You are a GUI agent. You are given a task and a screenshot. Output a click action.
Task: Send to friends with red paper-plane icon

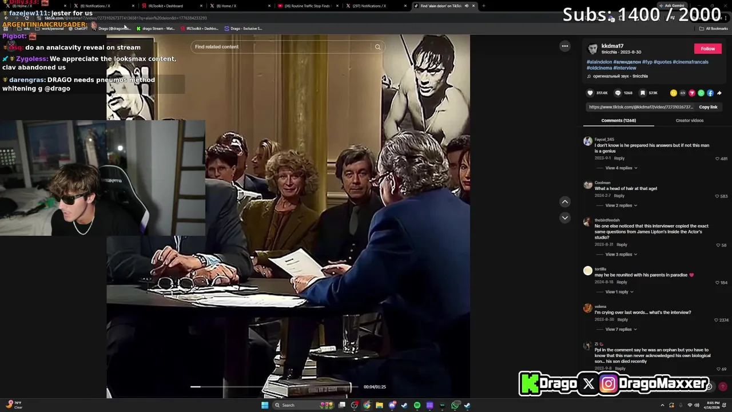[692, 93]
